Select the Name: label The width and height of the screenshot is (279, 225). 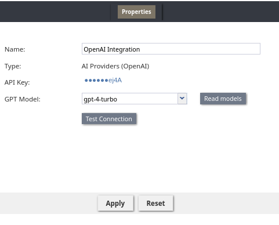(15, 49)
